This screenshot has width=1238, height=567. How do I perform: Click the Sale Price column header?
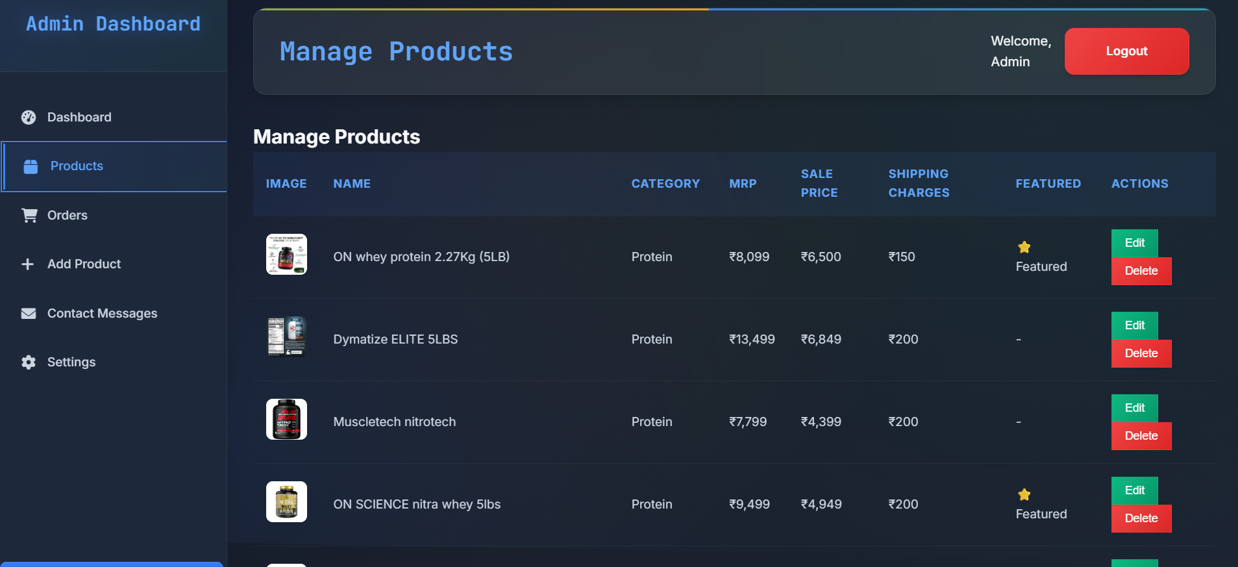819,184
